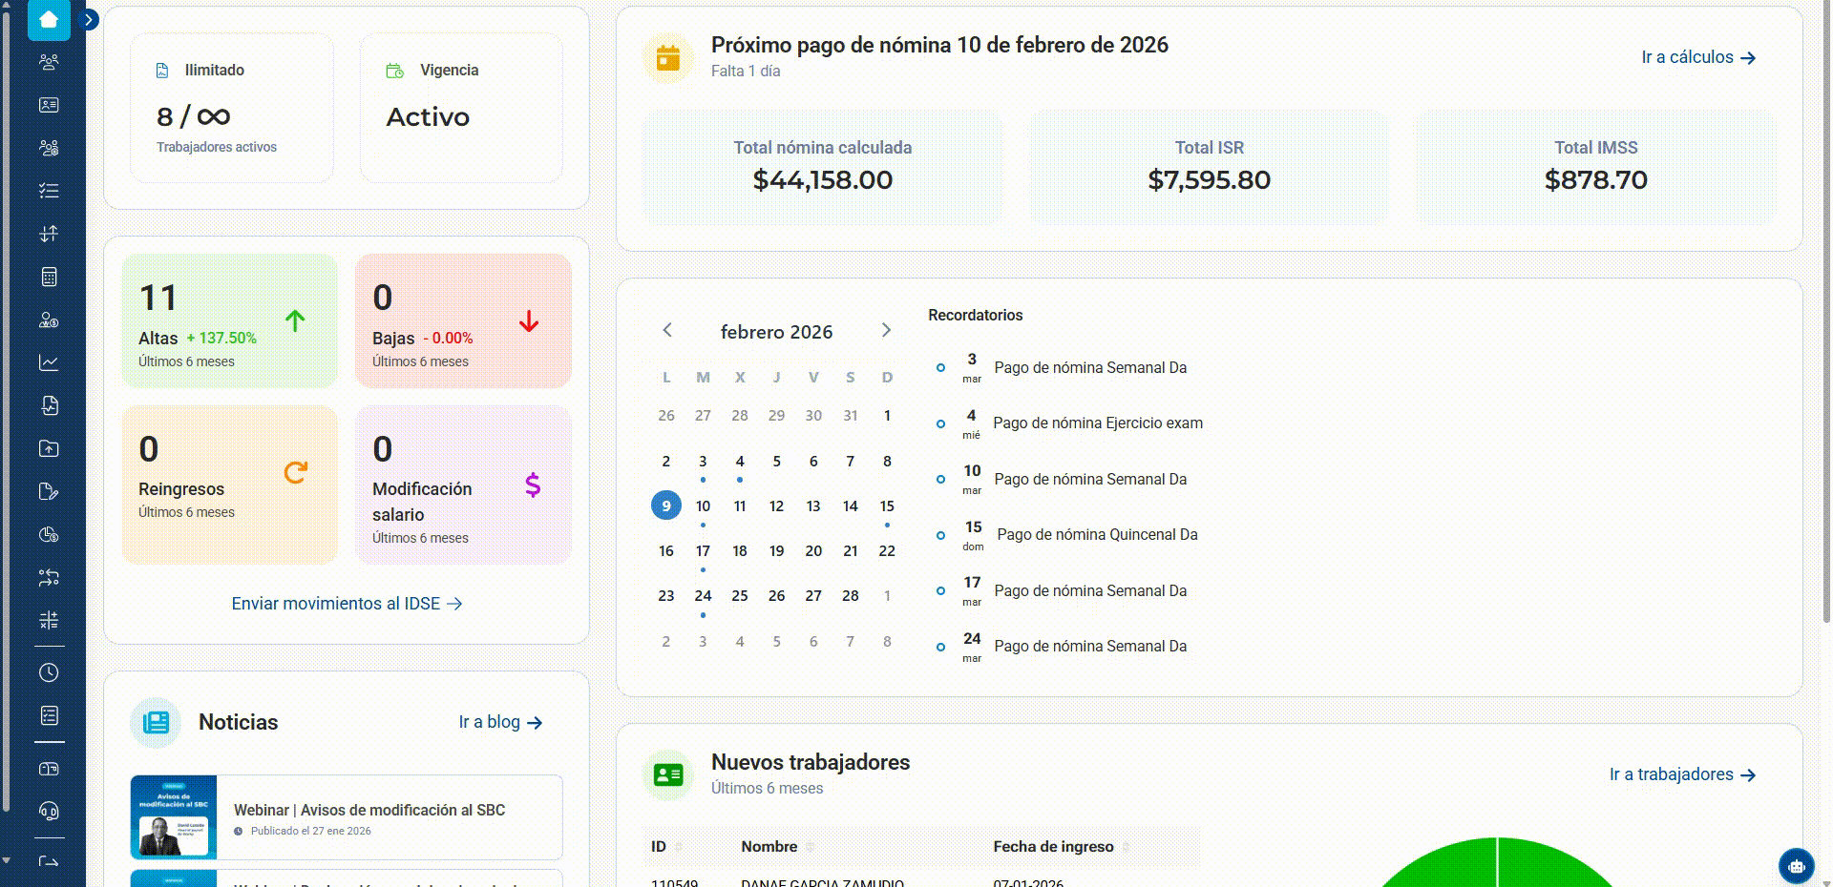
Task: Open the calculator icon in sidebar
Action: (49, 277)
